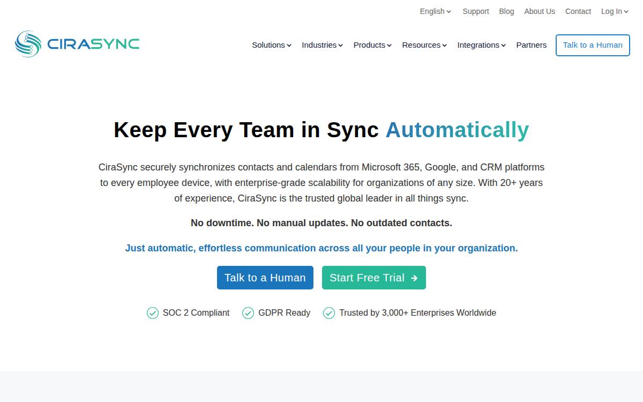Expand the Products menu
The height and width of the screenshot is (402, 643).
(372, 45)
